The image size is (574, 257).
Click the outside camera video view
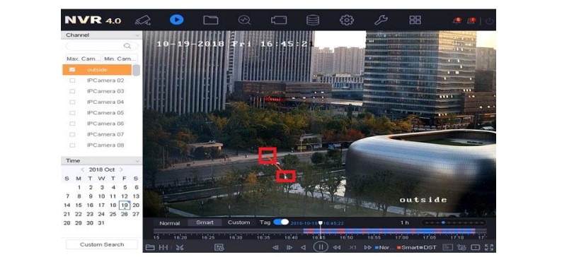pos(319,124)
